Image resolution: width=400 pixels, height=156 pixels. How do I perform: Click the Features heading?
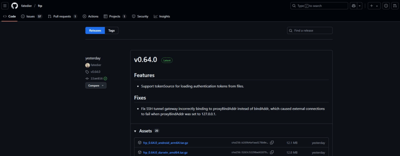(144, 75)
